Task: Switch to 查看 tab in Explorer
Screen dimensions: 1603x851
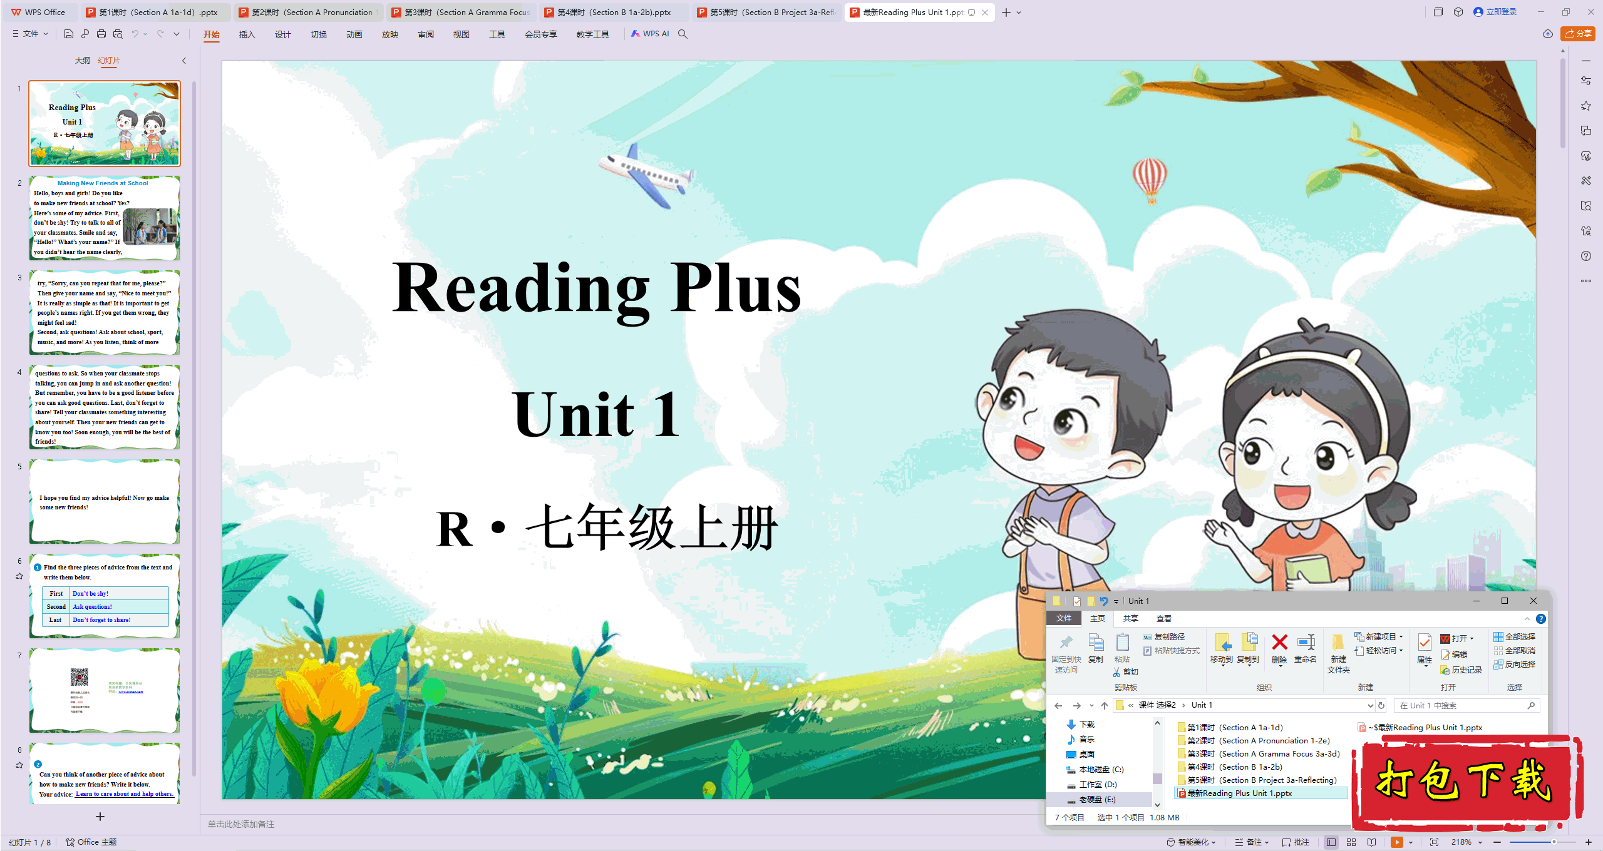Action: pyautogui.click(x=1163, y=619)
